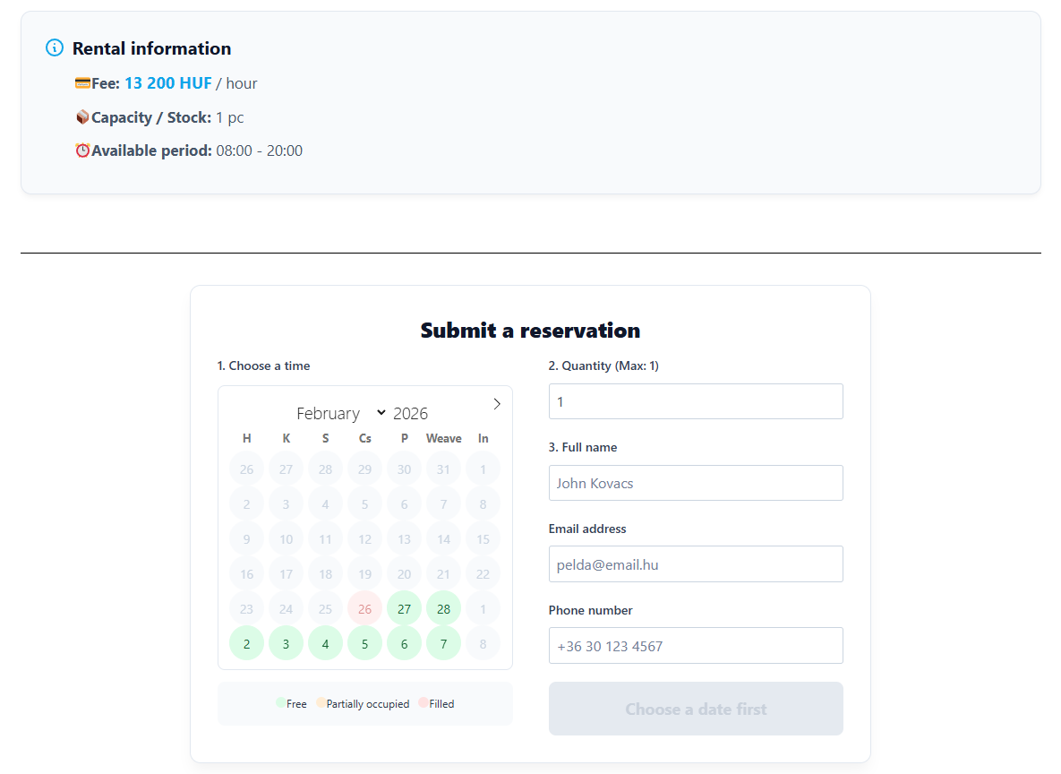The image size is (1061, 774).
Task: Select green date 7 in bottom row
Action: tap(443, 643)
